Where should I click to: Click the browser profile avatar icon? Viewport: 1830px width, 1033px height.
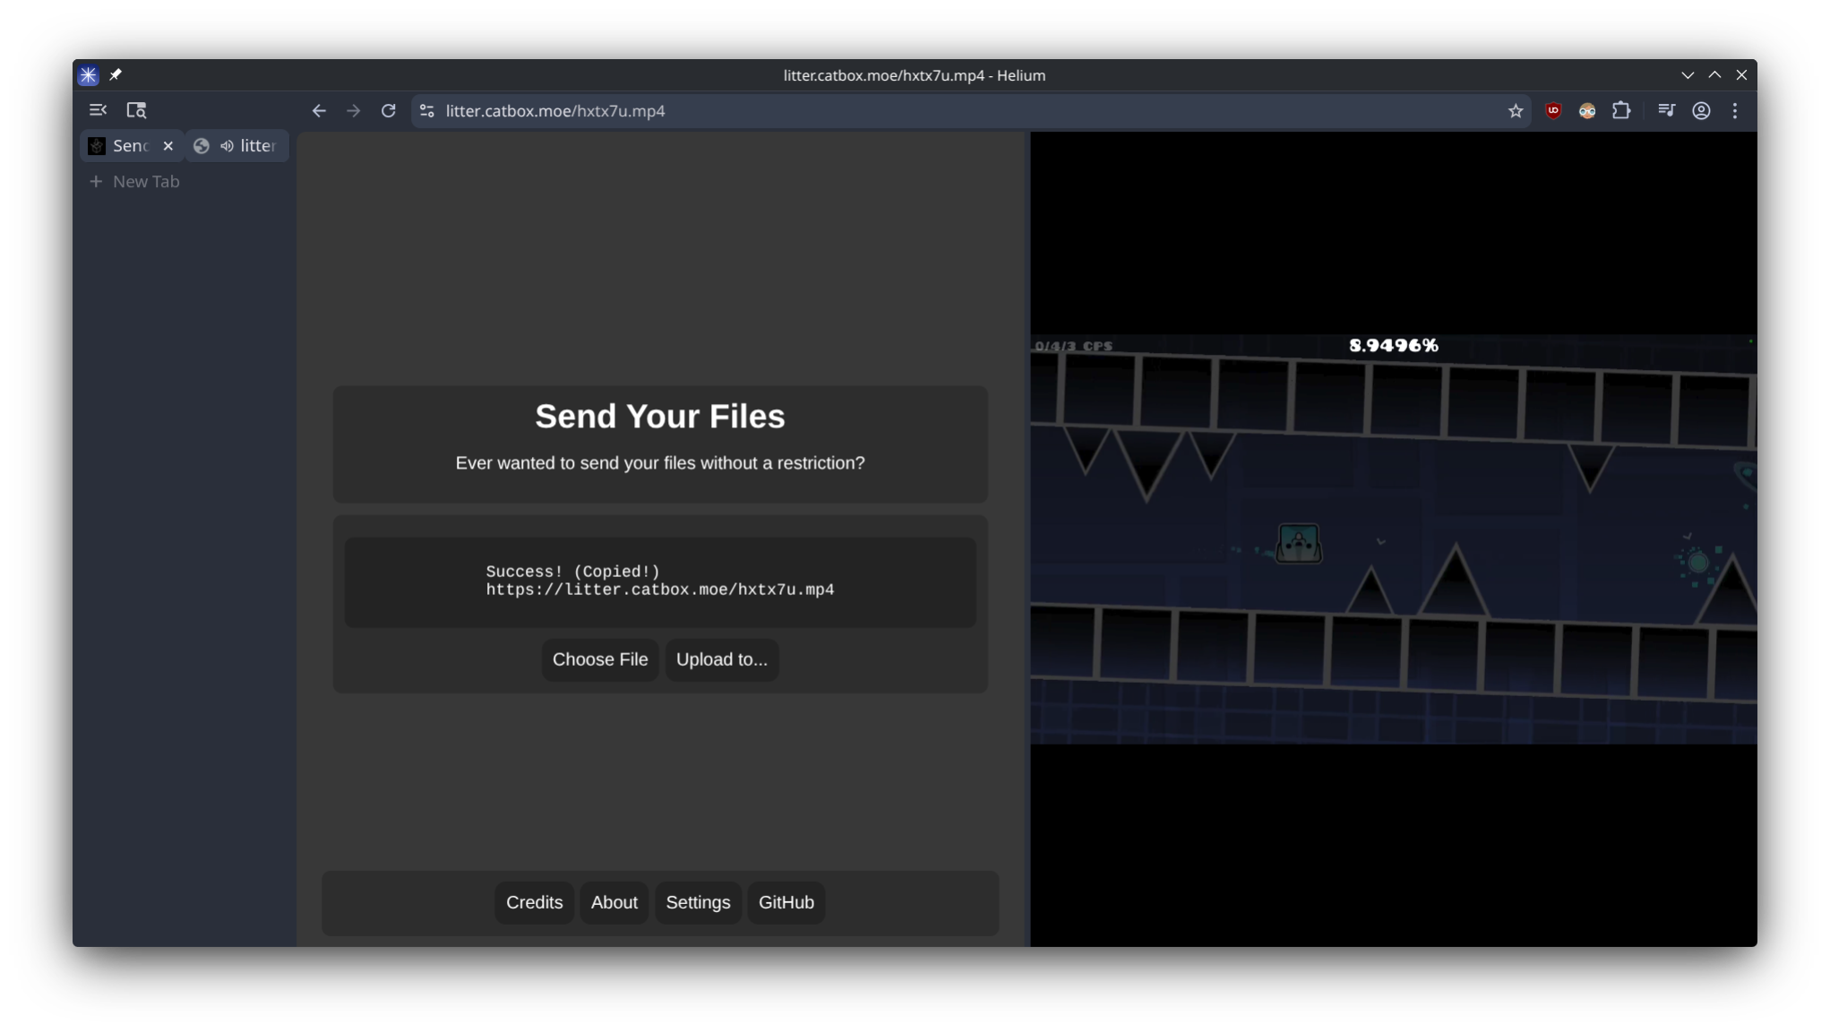1701,110
